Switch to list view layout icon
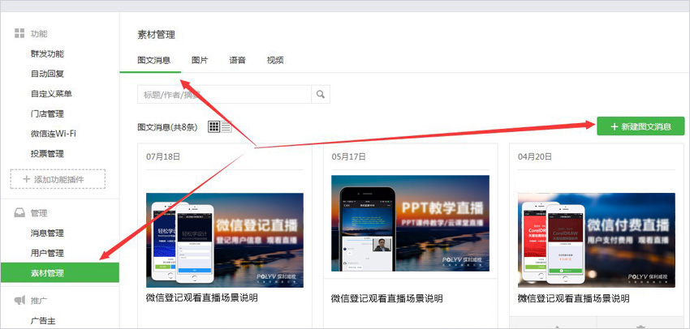The height and width of the screenshot is (329, 690). pyautogui.click(x=226, y=126)
